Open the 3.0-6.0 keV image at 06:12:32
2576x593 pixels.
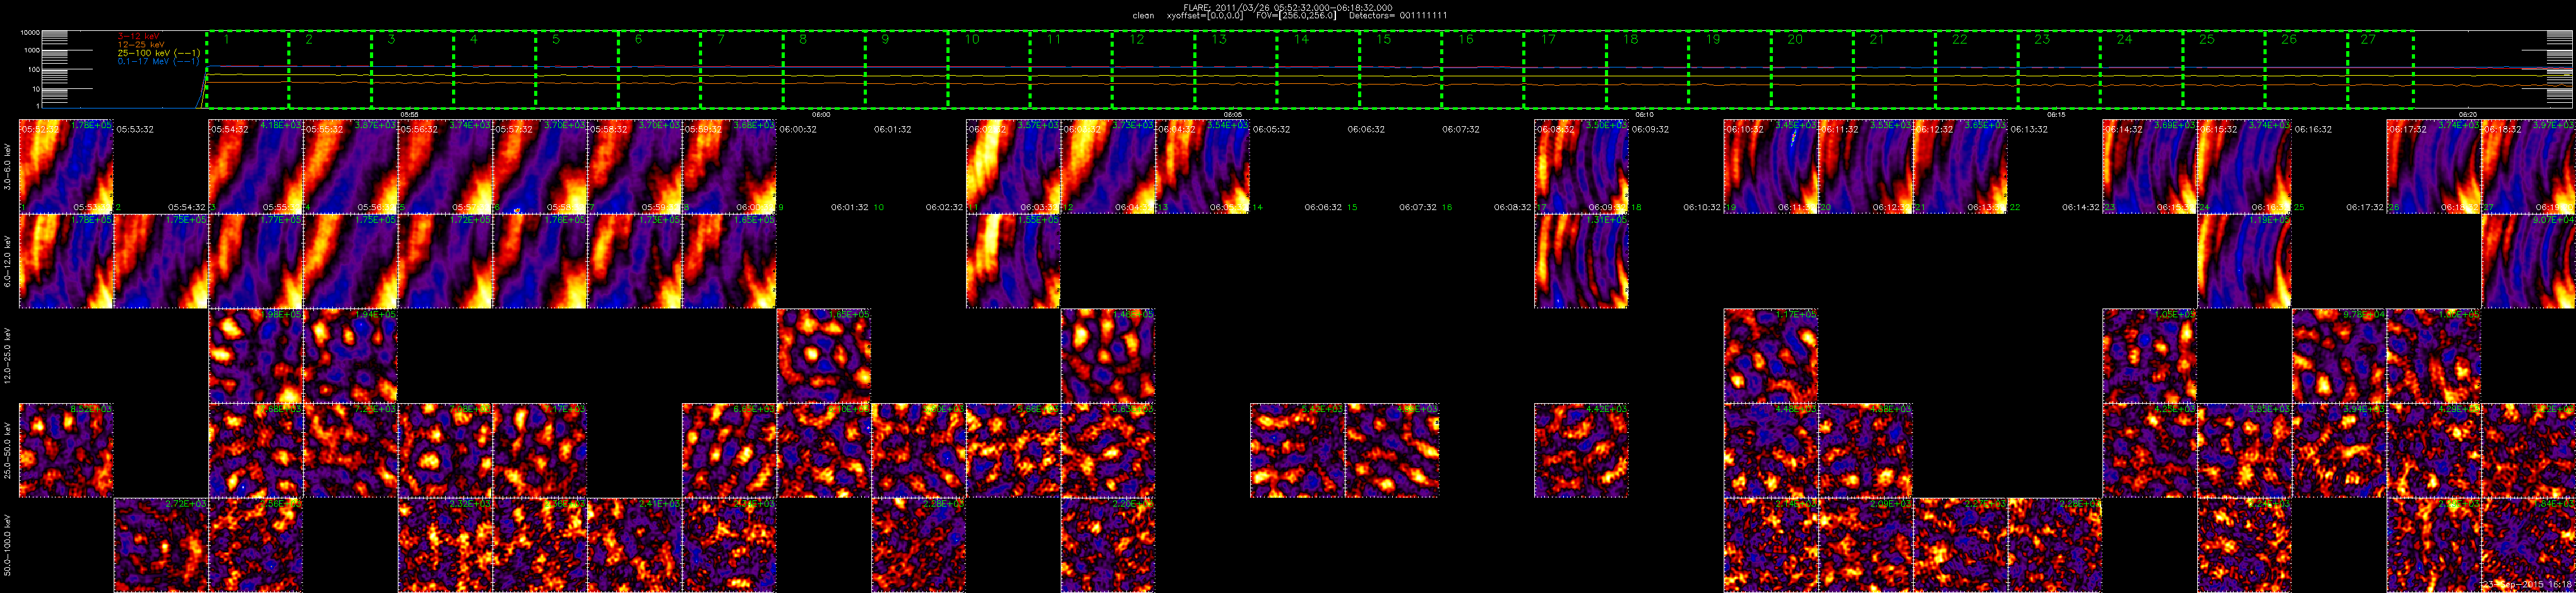pyautogui.click(x=1961, y=166)
